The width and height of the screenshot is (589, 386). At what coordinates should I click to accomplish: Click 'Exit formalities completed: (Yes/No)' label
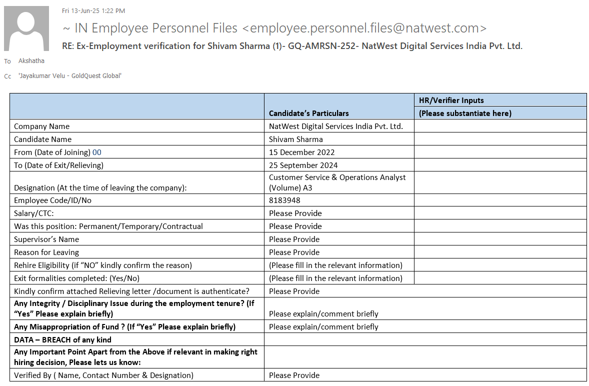pos(76,278)
